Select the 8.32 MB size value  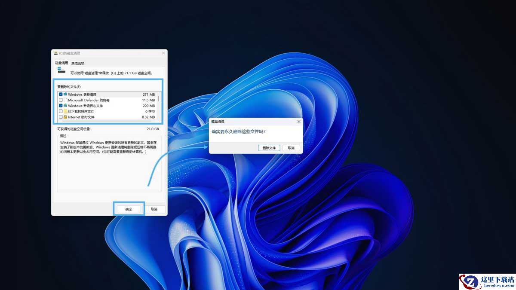coord(148,117)
